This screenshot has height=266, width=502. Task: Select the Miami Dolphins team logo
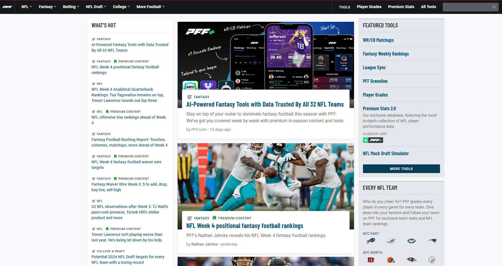click(x=391, y=241)
